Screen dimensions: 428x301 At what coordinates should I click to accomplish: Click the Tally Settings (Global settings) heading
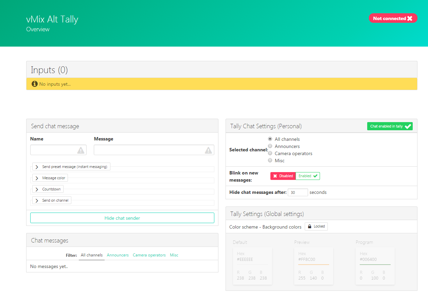pyautogui.click(x=267, y=214)
